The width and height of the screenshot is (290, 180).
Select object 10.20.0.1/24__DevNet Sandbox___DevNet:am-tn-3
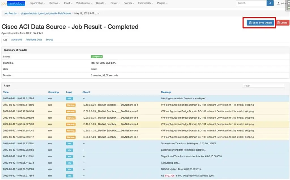pos(110,137)
